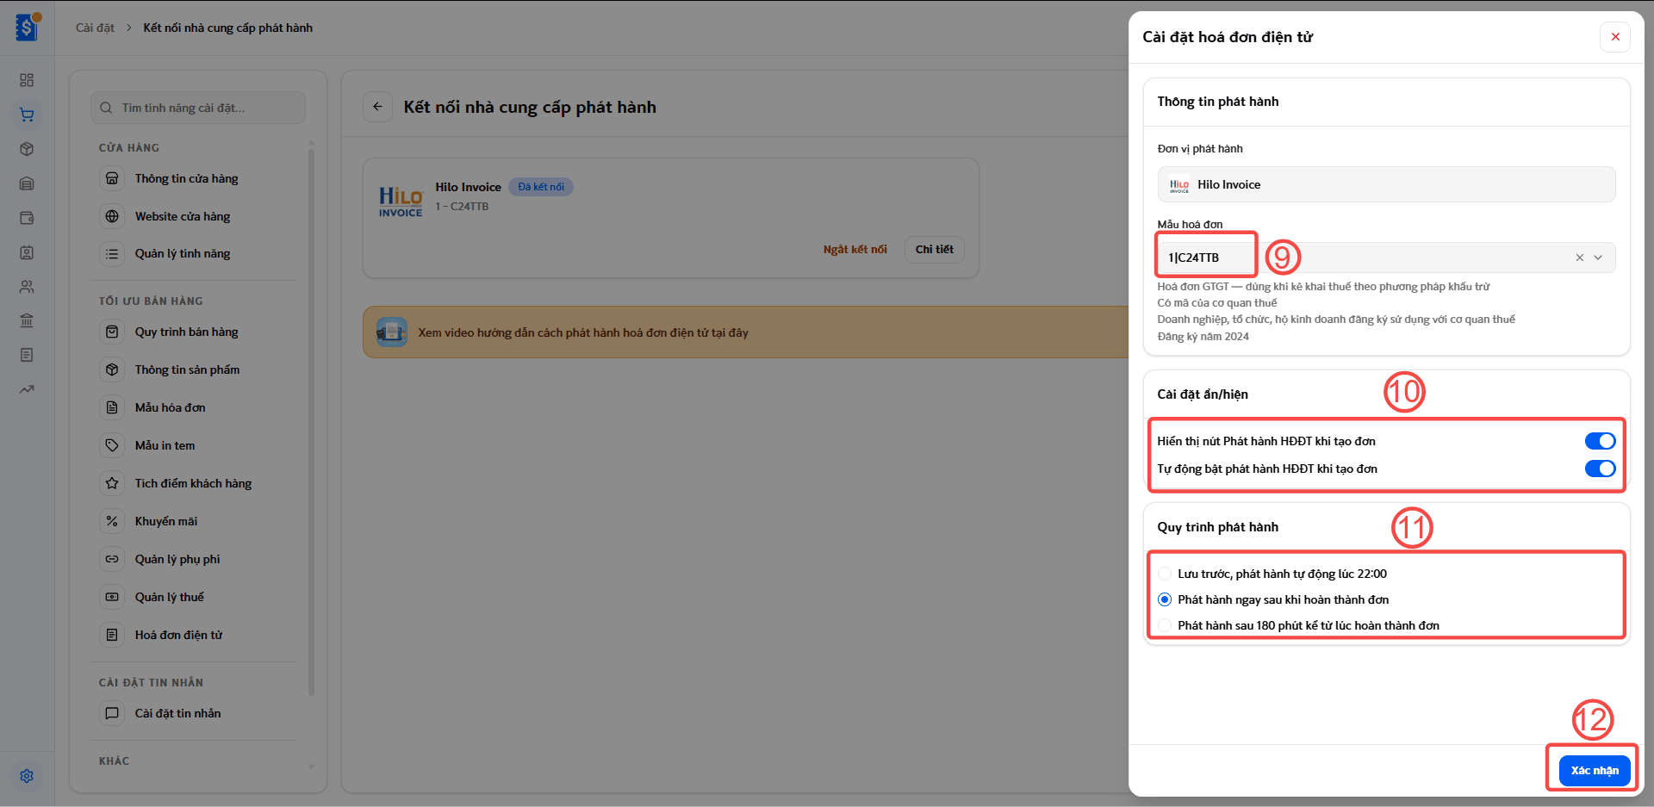Open Thông tin cửa hàng settings
1654x807 pixels.
186,178
